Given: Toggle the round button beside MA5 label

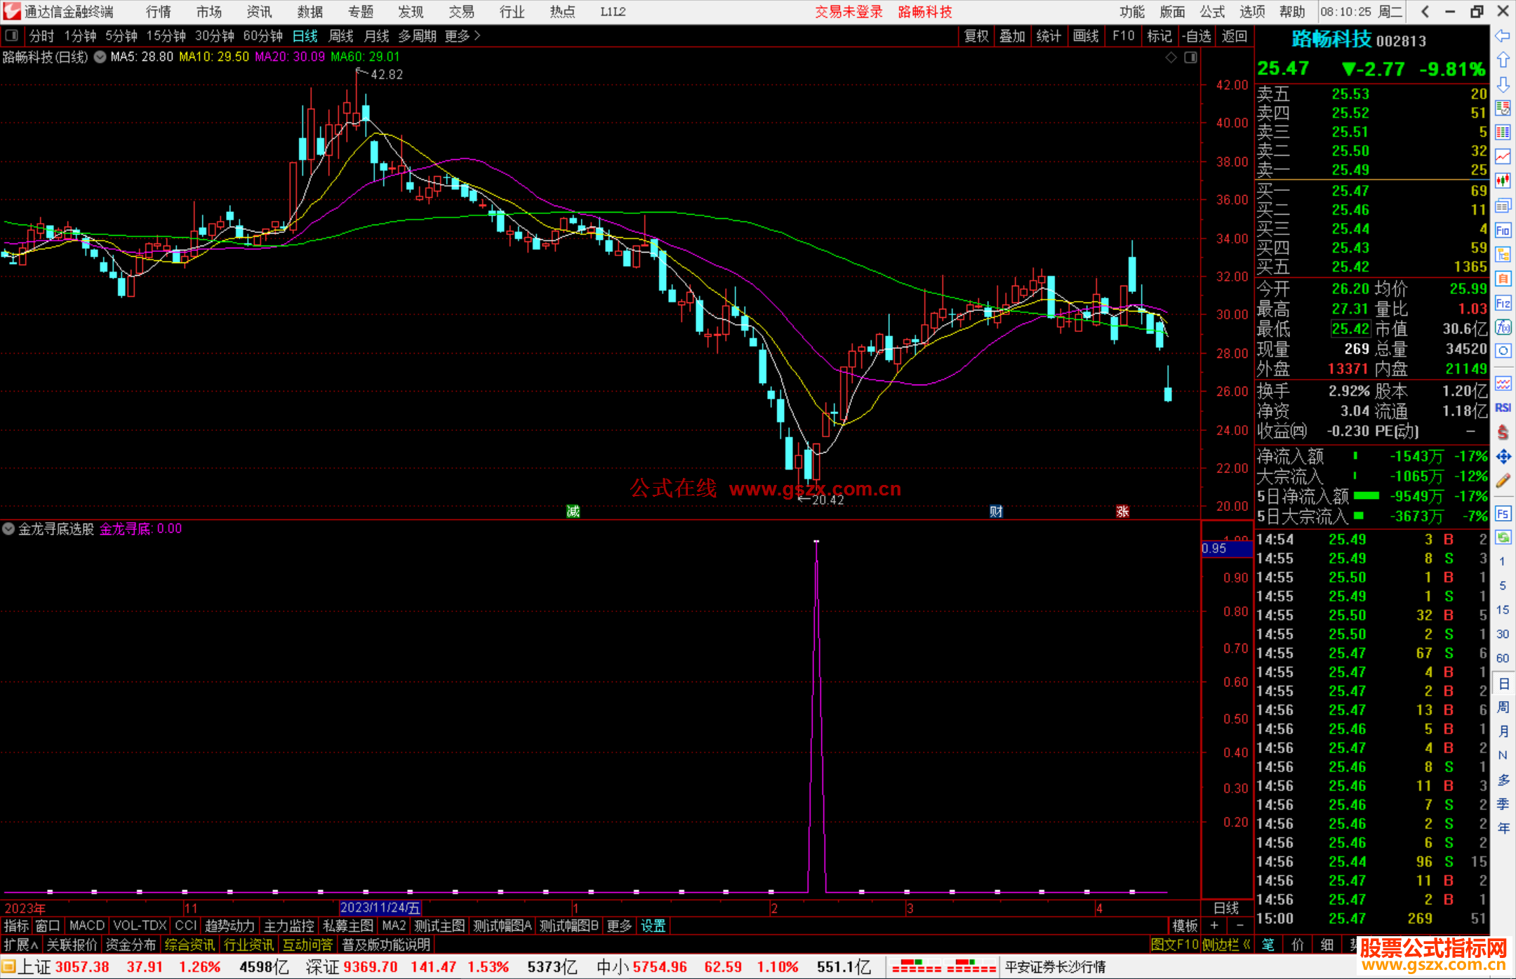Looking at the screenshot, I should pos(100,57).
